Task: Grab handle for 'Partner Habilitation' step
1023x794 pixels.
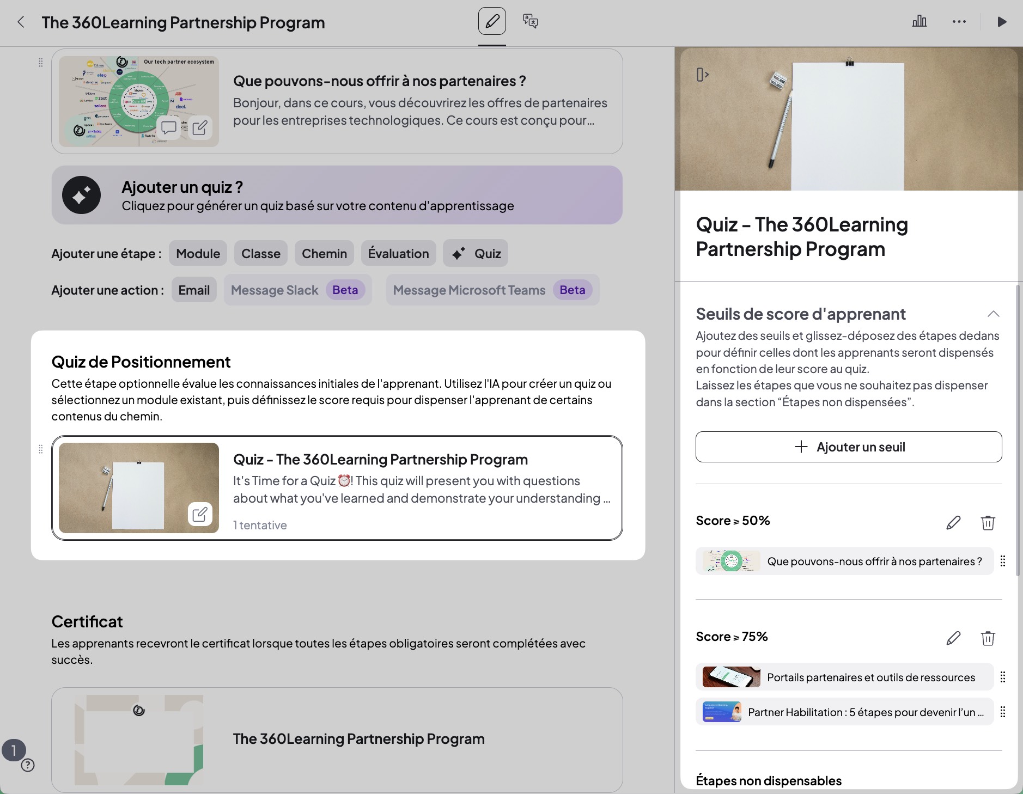Action: point(1003,712)
